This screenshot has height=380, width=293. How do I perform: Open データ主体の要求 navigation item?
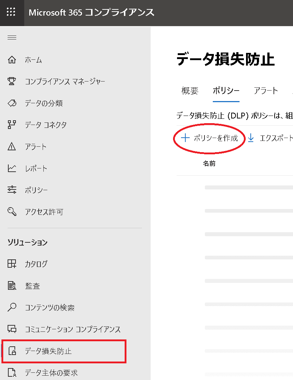point(51,372)
